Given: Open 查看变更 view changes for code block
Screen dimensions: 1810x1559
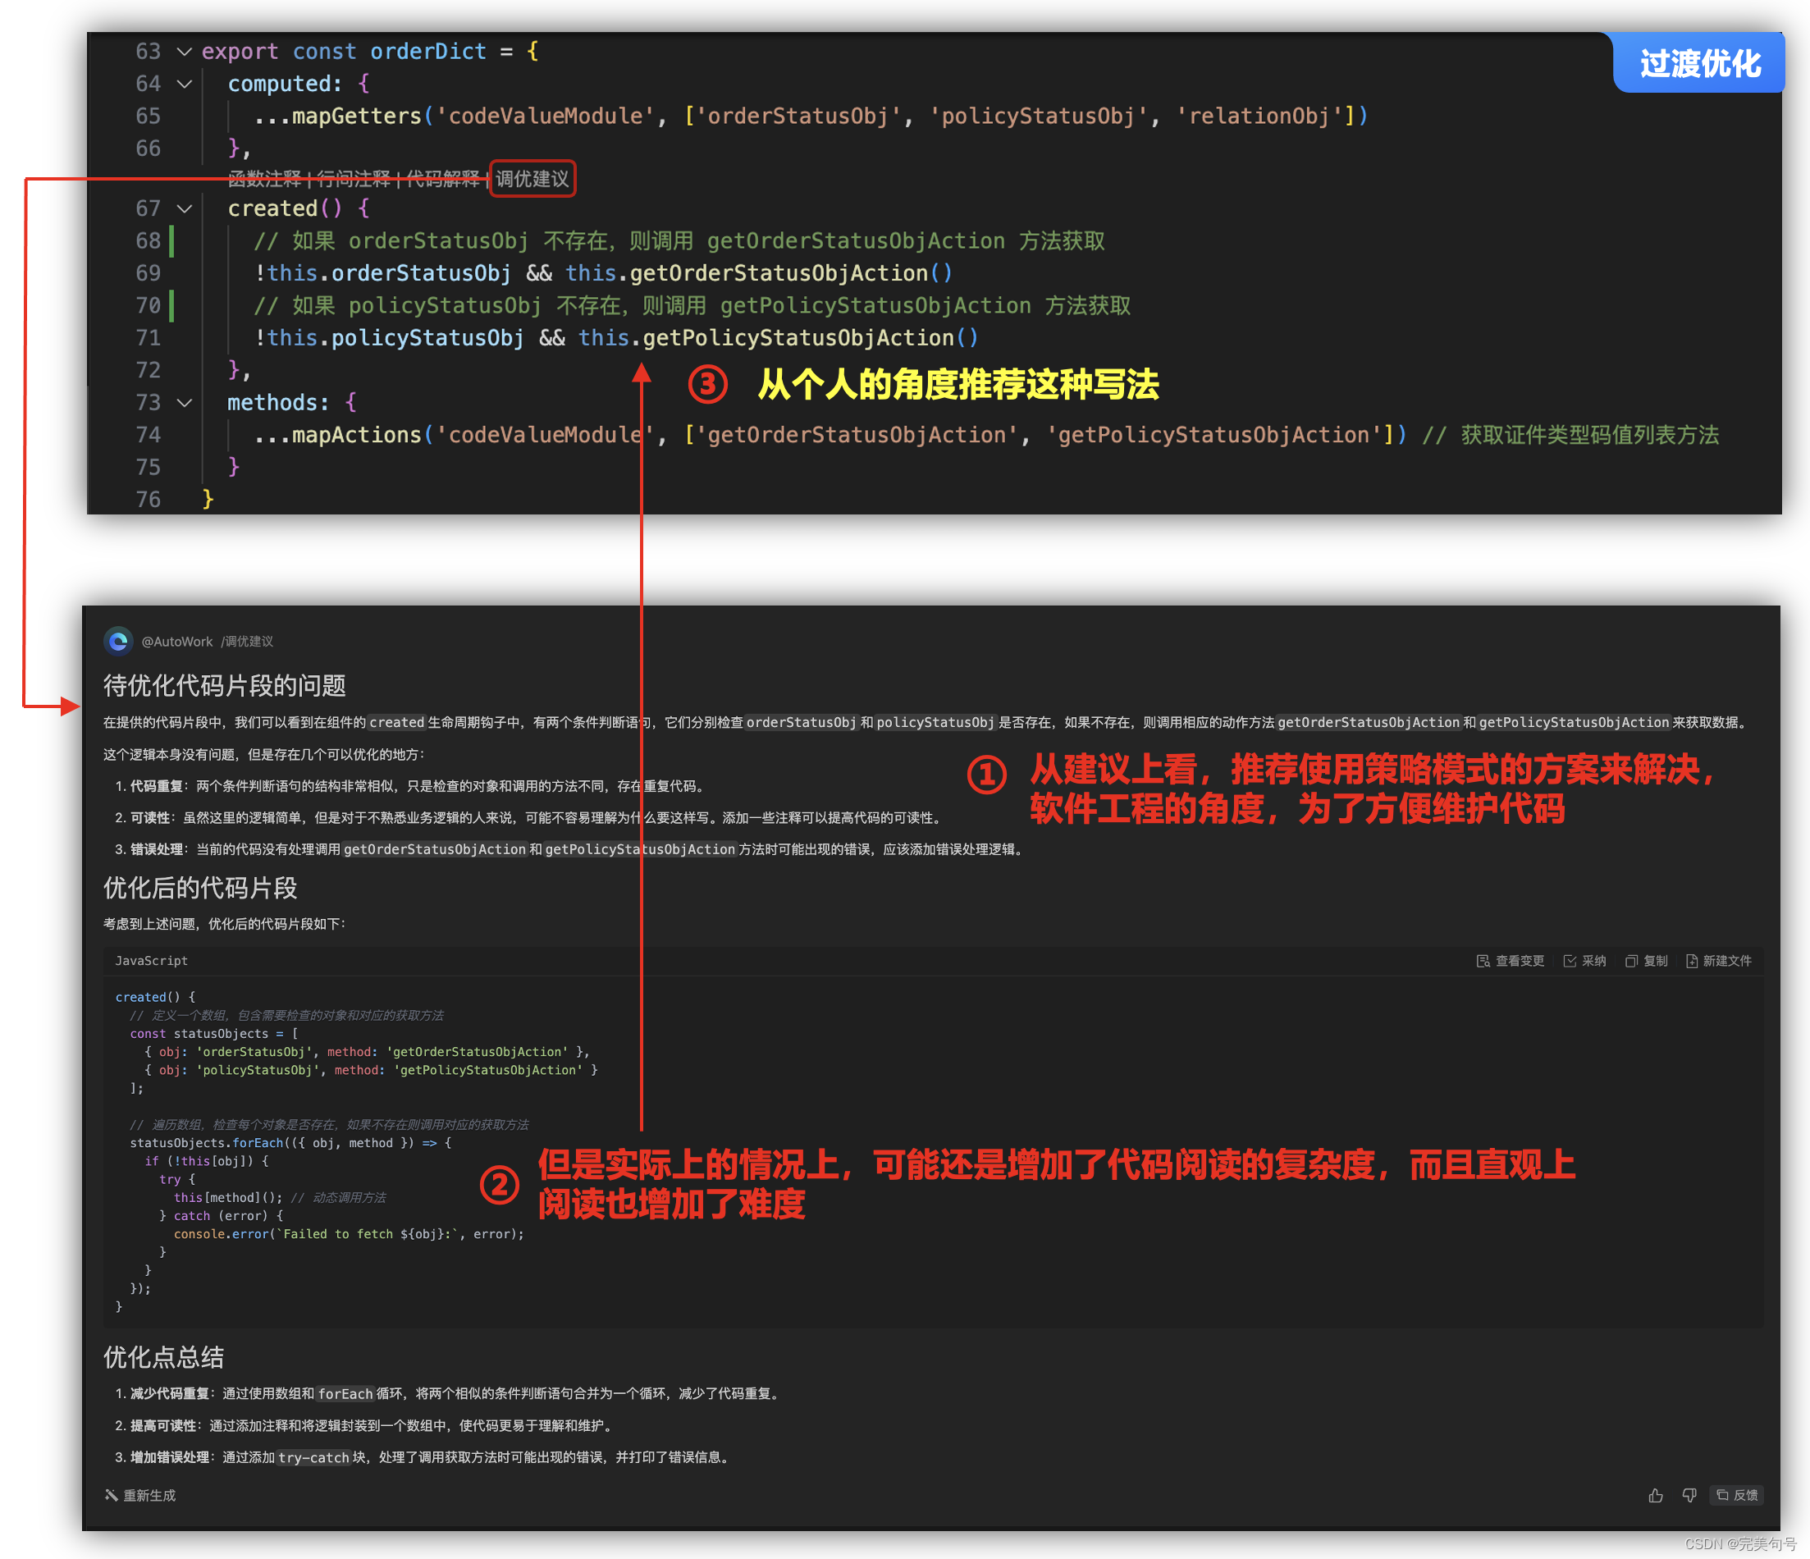Looking at the screenshot, I should 1511,961.
